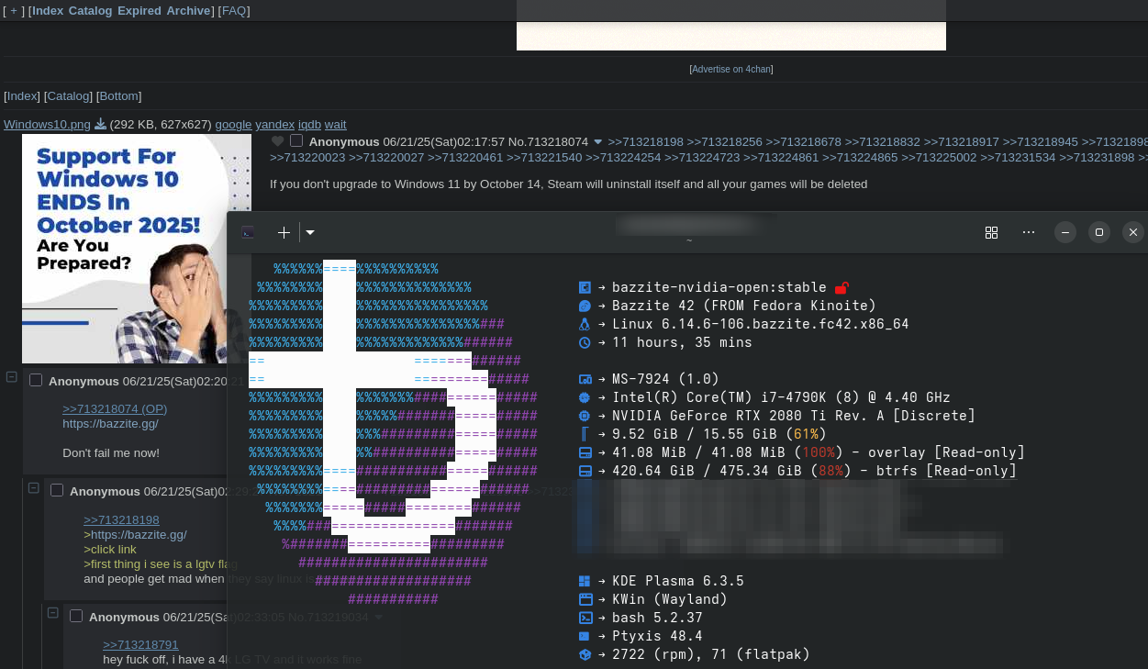Select checkbox of the 02:20 Anonymous reply
Screen dimensions: 1148x669
point(37,380)
